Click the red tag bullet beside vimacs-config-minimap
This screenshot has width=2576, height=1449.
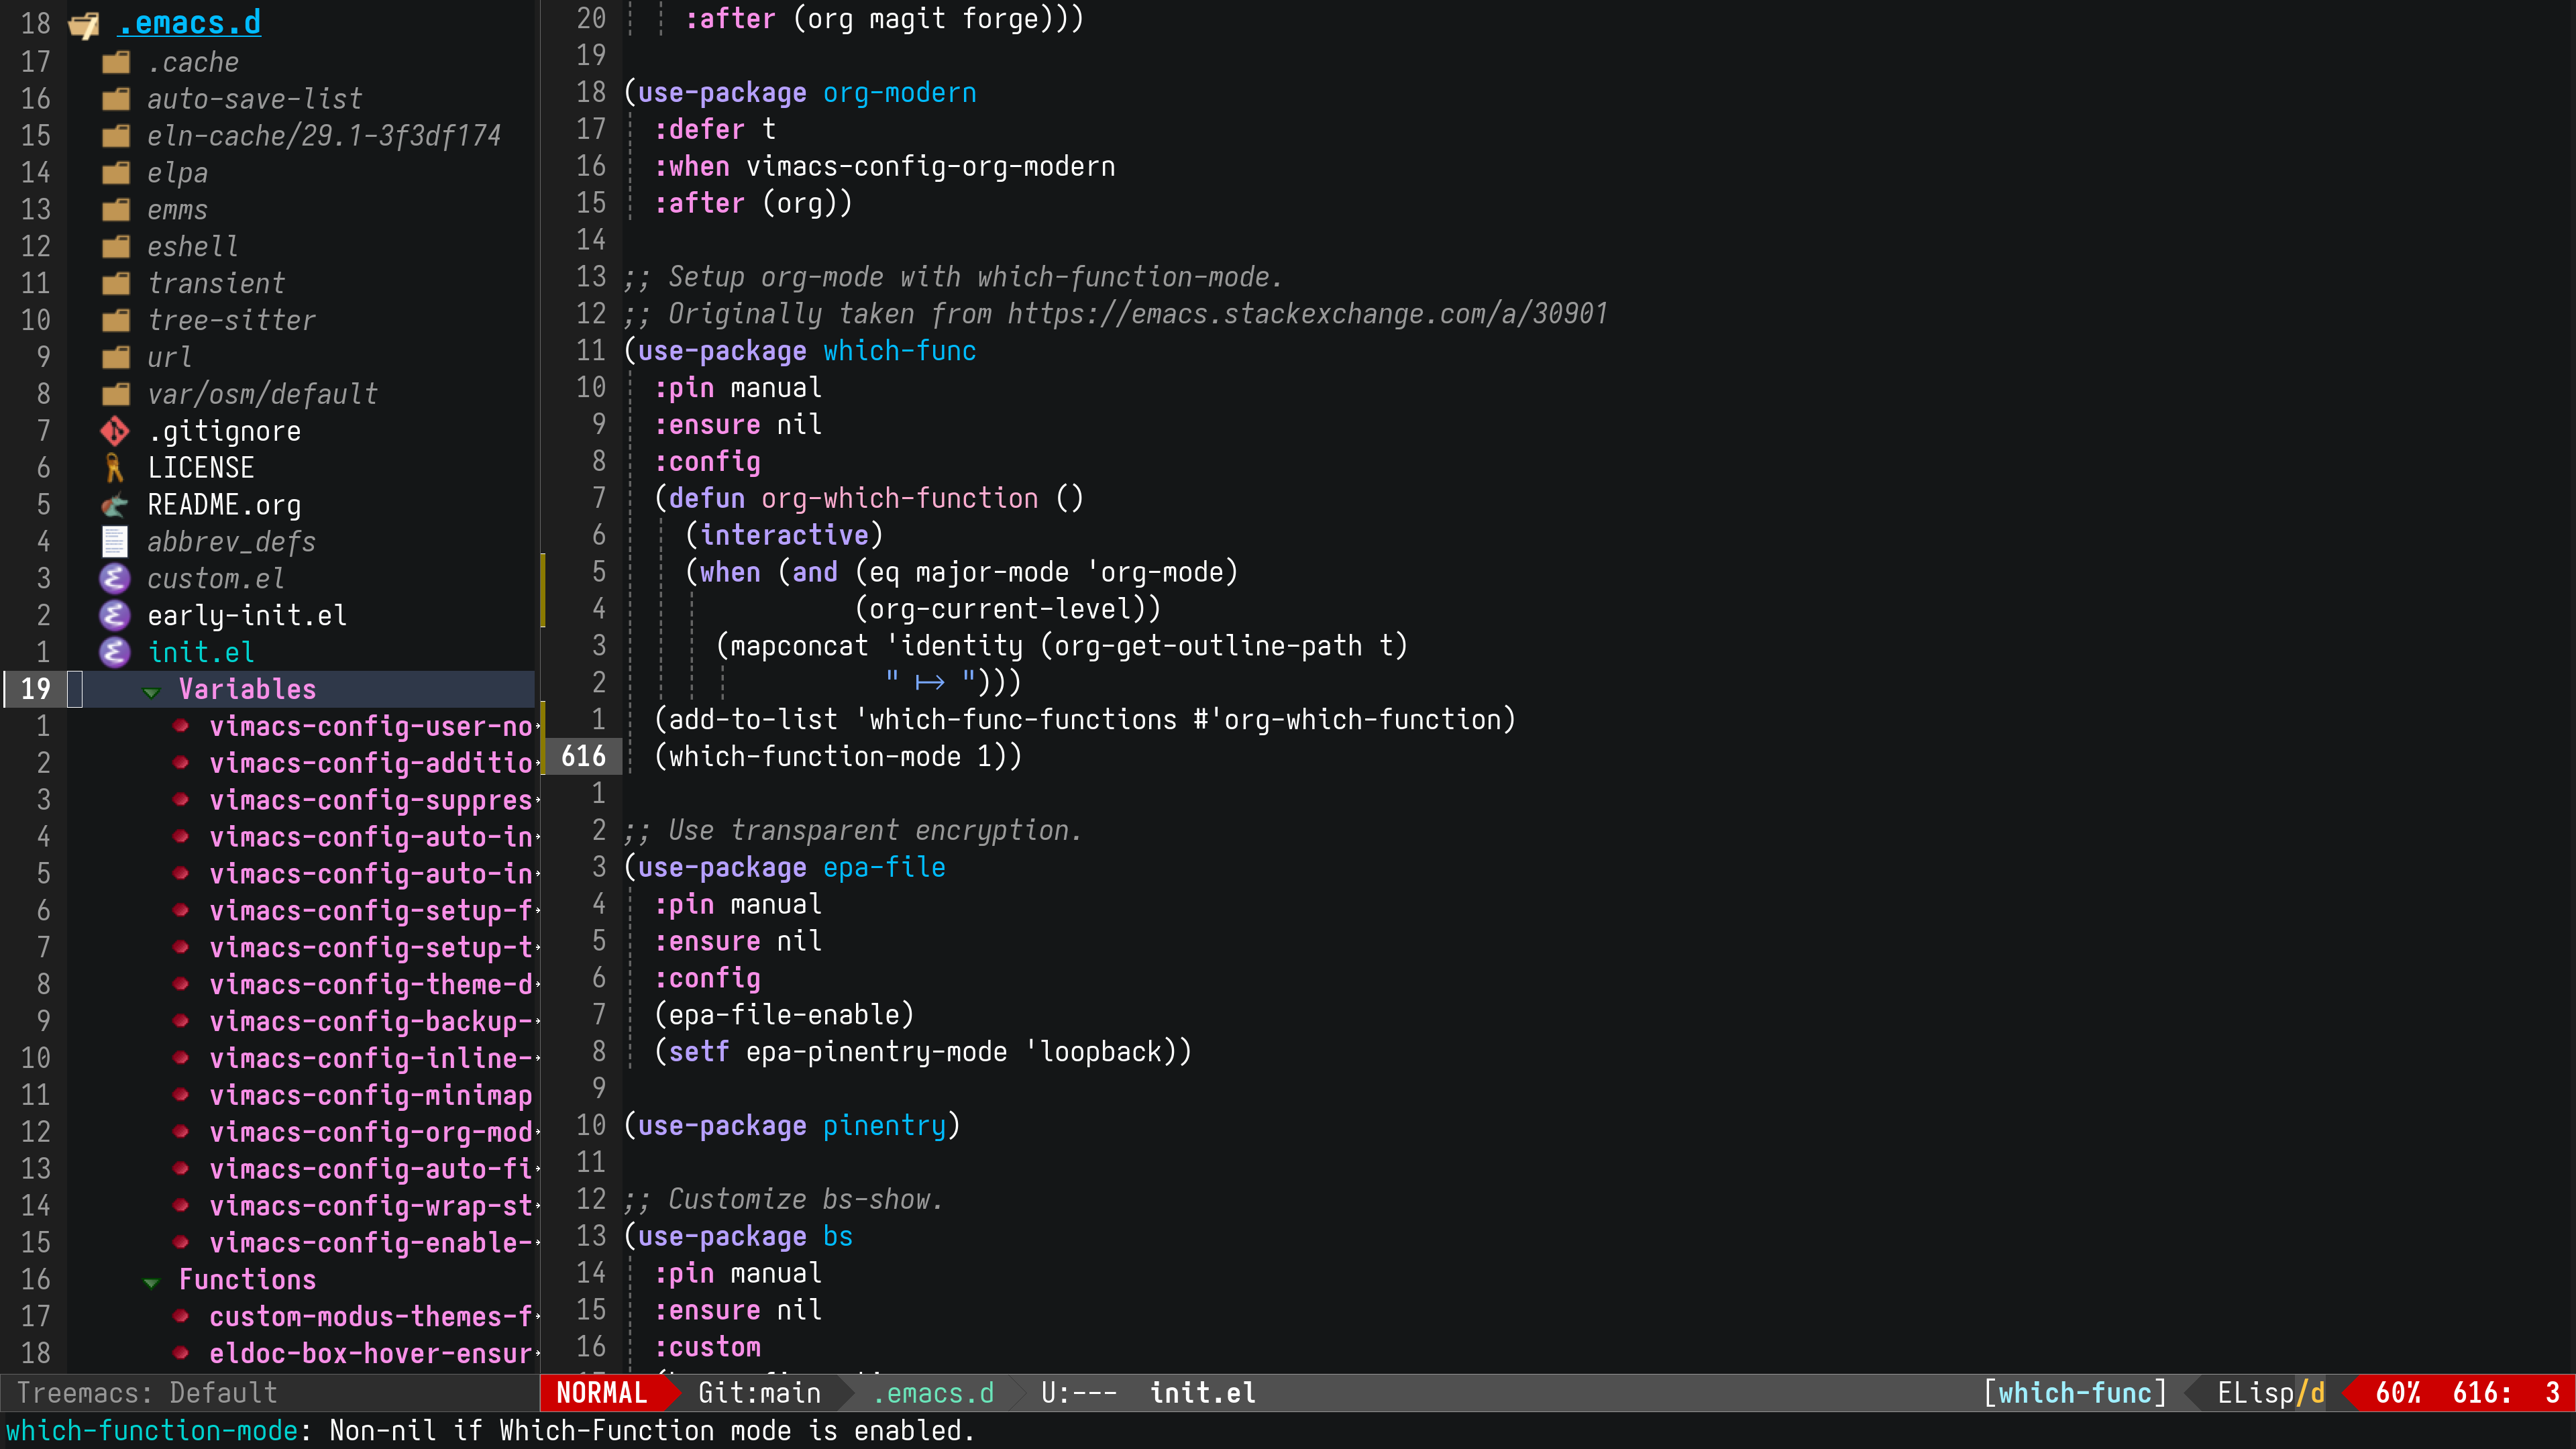tap(181, 1094)
